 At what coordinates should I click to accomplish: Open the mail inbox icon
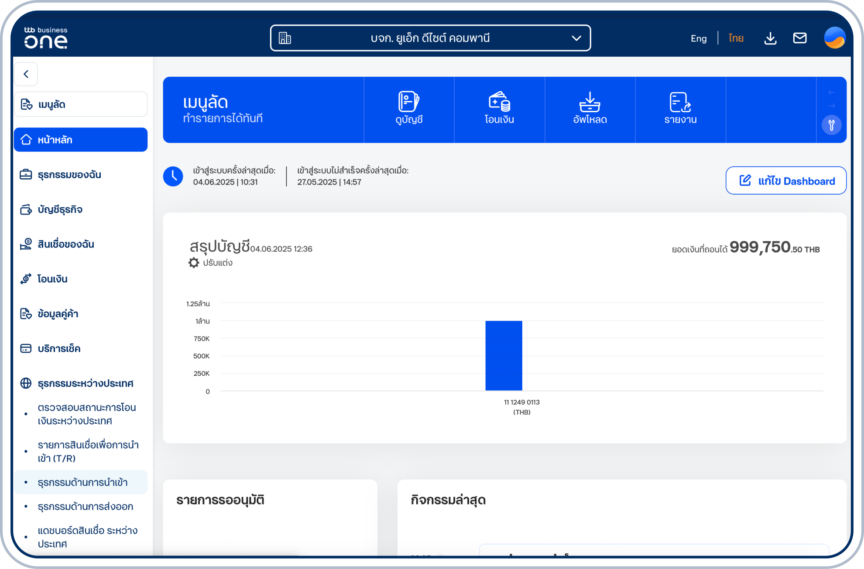800,38
